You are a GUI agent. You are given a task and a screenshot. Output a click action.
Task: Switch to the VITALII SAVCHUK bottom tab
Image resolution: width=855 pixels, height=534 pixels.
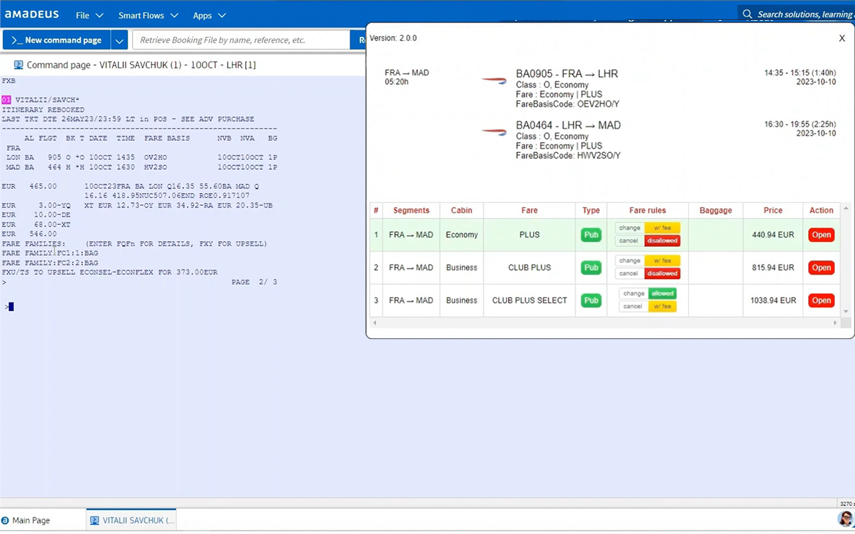point(132,521)
